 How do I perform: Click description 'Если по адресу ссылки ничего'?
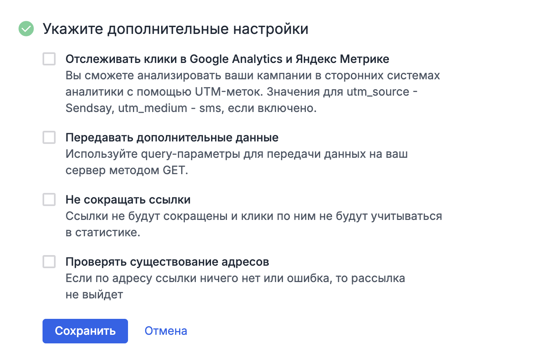235,278
